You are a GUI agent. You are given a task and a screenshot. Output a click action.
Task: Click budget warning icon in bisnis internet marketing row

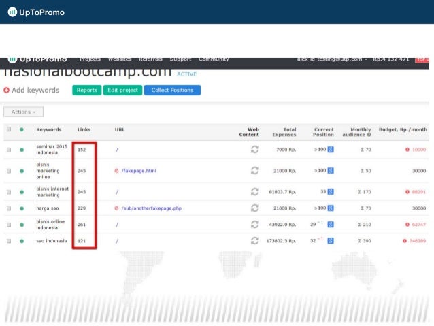407,192
